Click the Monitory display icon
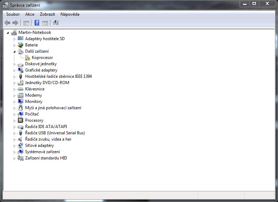278x202 pixels. pyautogui.click(x=21, y=102)
